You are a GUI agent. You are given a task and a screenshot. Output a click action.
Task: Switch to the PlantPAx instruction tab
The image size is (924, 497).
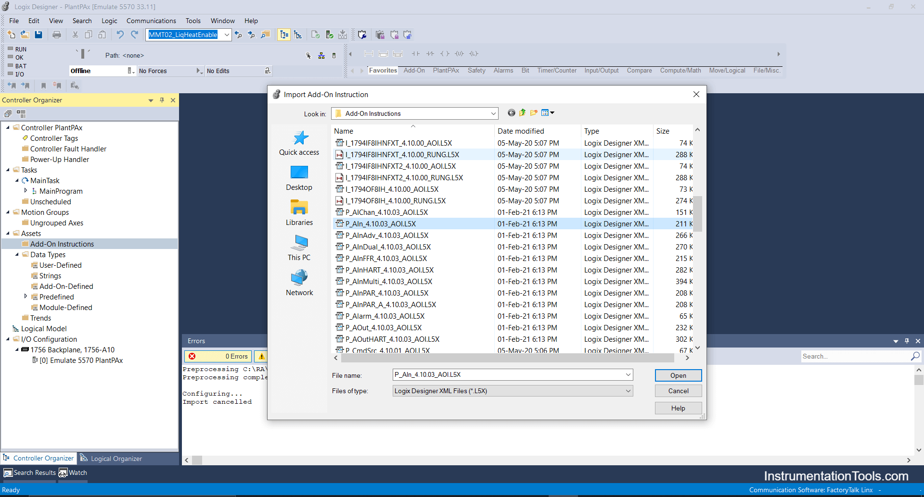click(446, 71)
